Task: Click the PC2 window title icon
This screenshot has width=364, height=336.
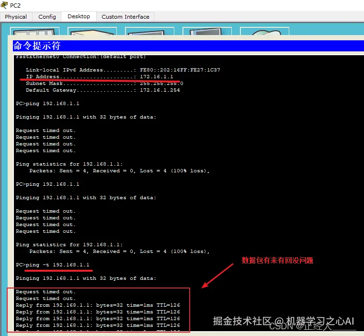Action: [4, 5]
